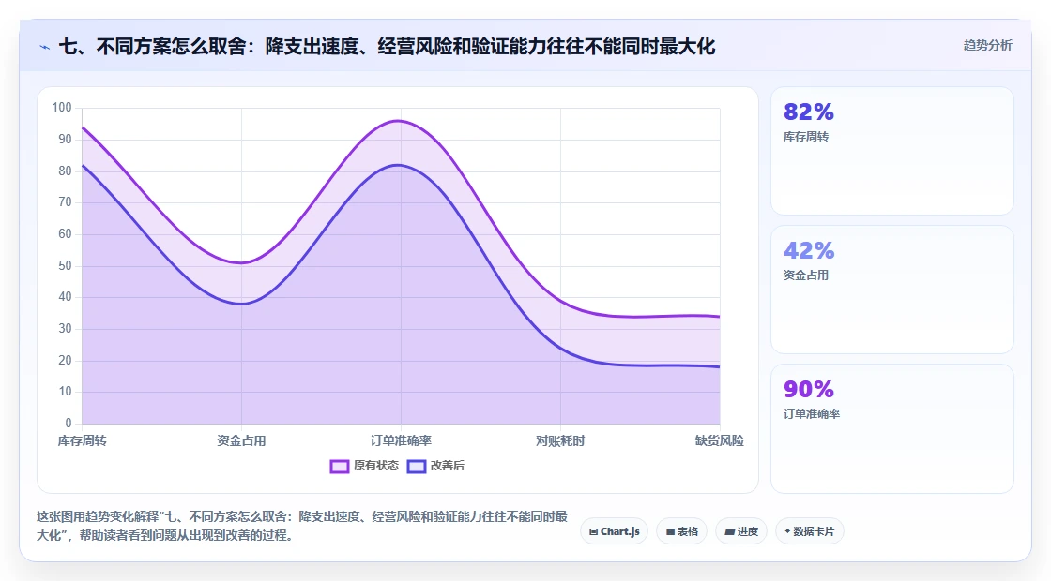Select the Chart.js tag
The image size is (1051, 581).
614,531
